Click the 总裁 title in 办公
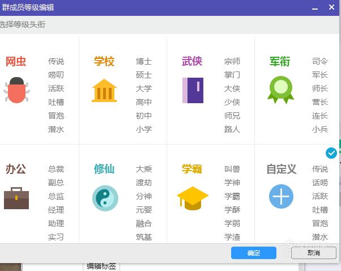Image resolution: width=341 pixels, height=271 pixels. 56,169
